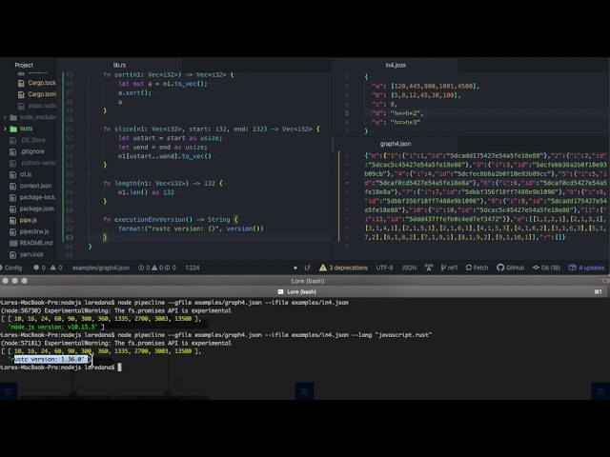Viewport: 610px width, 457px height.
Task: Click the deprecations warning triangle icon
Action: (323, 268)
